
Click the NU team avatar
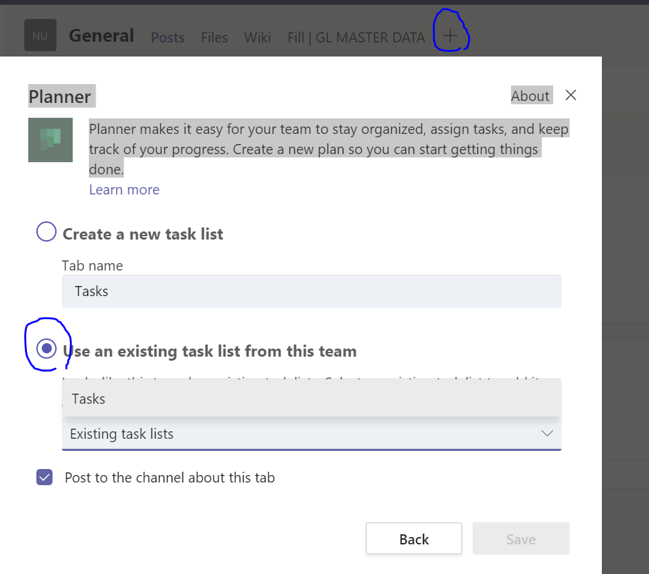(x=40, y=35)
